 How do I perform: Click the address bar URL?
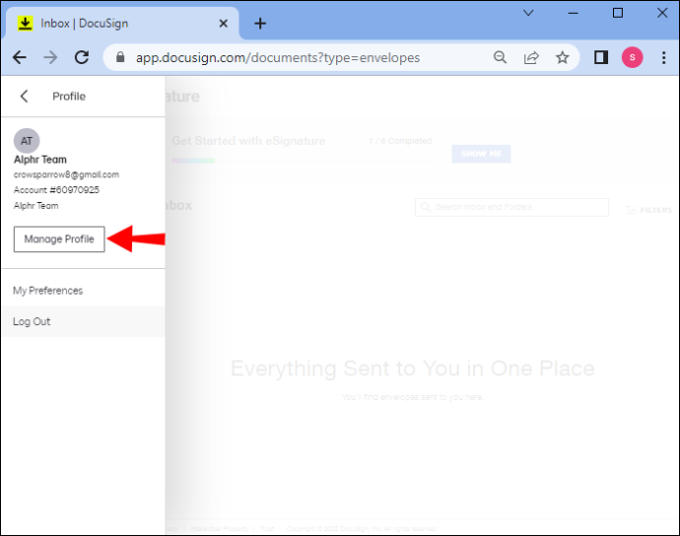coord(278,58)
